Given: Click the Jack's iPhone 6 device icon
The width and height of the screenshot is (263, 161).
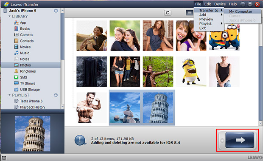Looking at the screenshot, I should tap(5, 11).
